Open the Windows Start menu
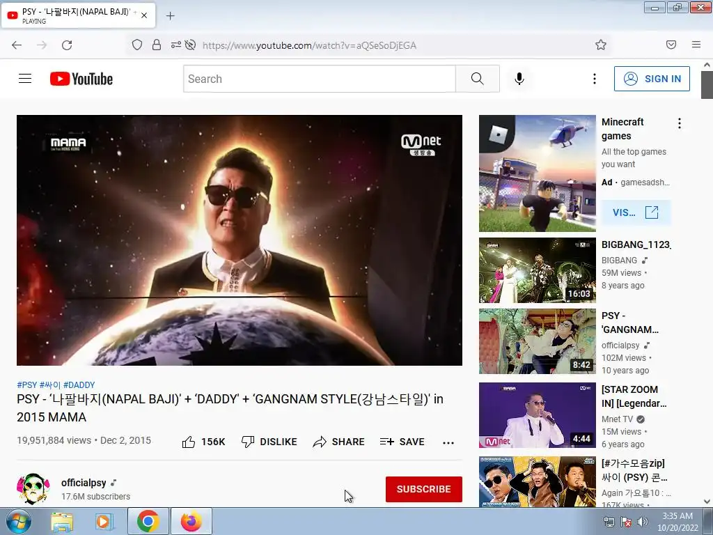 tap(19, 521)
